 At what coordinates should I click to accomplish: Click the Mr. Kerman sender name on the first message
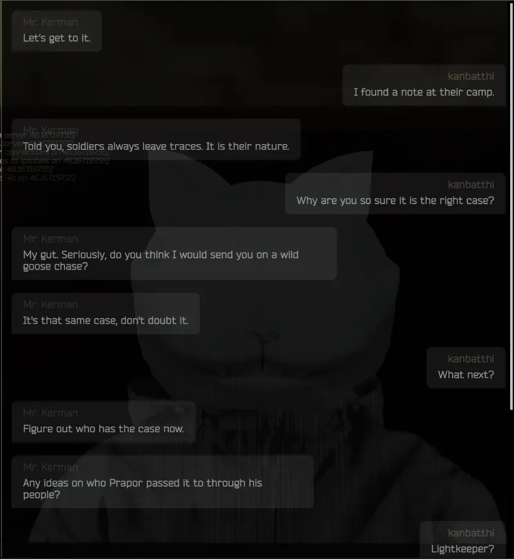[50, 22]
